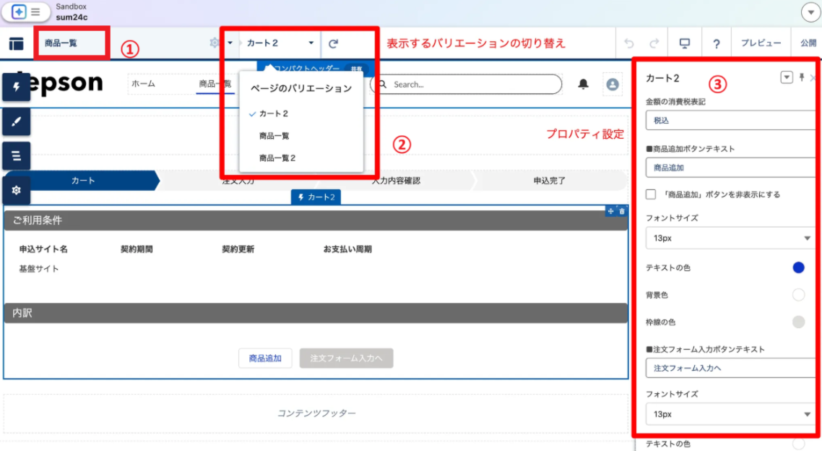The image size is (822, 451).
Task: Open the help question mark icon
Action: pos(716,43)
